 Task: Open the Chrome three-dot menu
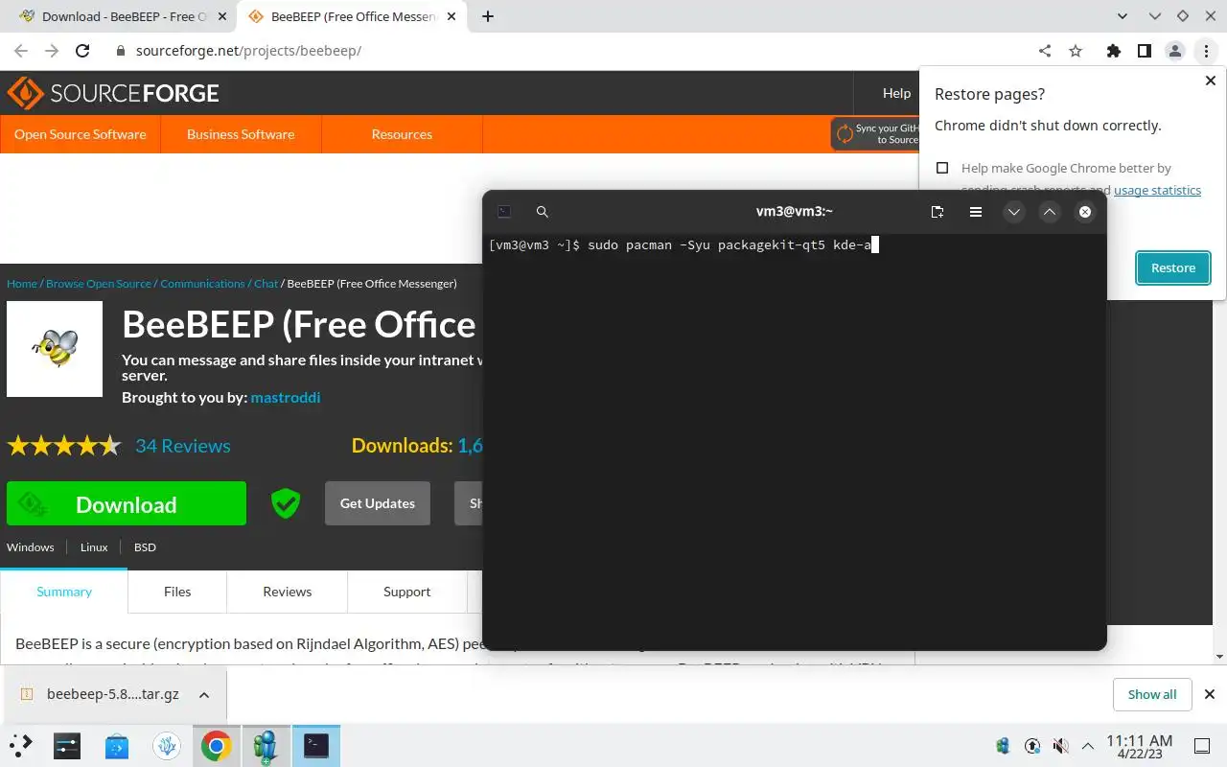point(1206,51)
